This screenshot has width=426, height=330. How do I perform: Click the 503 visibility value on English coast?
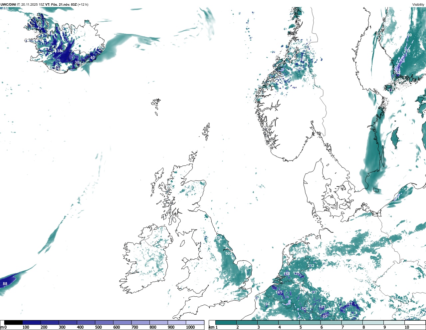229,253
